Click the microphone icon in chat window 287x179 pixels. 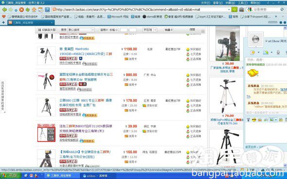point(278,53)
